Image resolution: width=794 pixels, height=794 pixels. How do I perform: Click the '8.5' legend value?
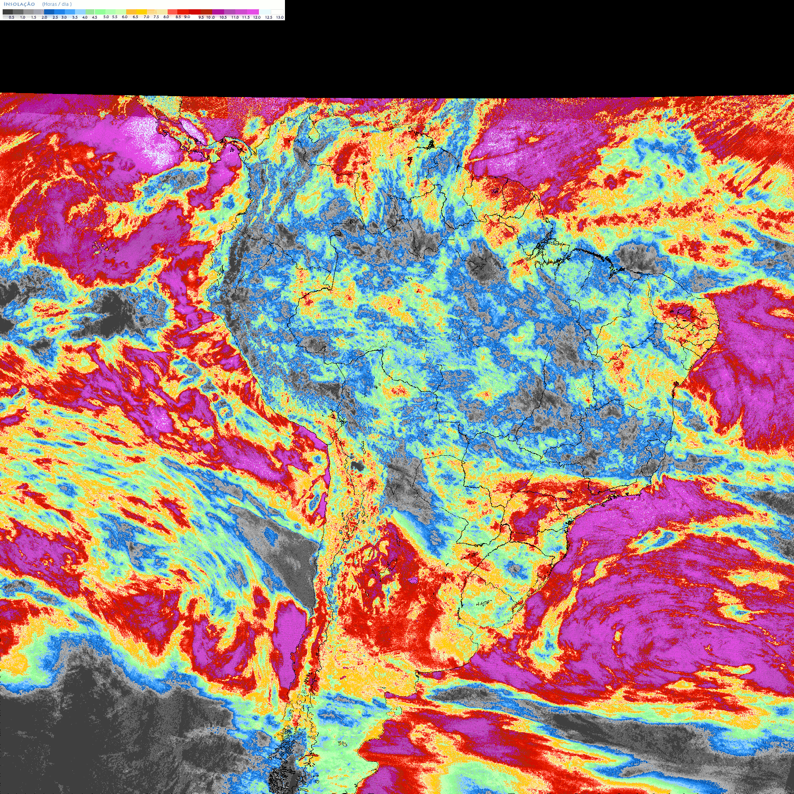coord(178,17)
